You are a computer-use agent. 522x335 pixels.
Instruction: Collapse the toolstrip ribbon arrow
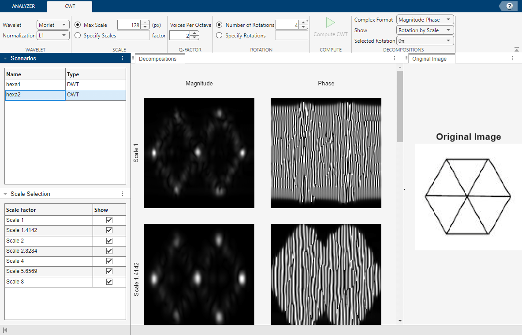[517, 50]
